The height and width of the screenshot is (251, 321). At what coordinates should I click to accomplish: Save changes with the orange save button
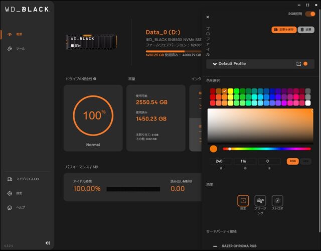click(284, 30)
